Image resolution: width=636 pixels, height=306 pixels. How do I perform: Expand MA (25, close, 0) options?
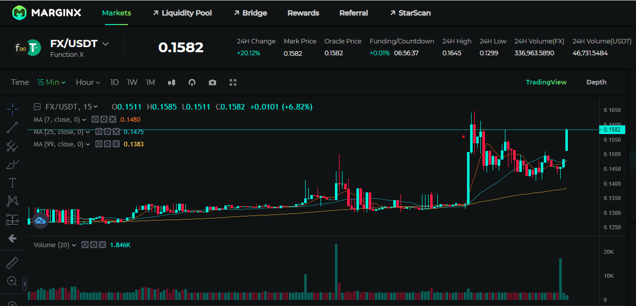pos(89,132)
